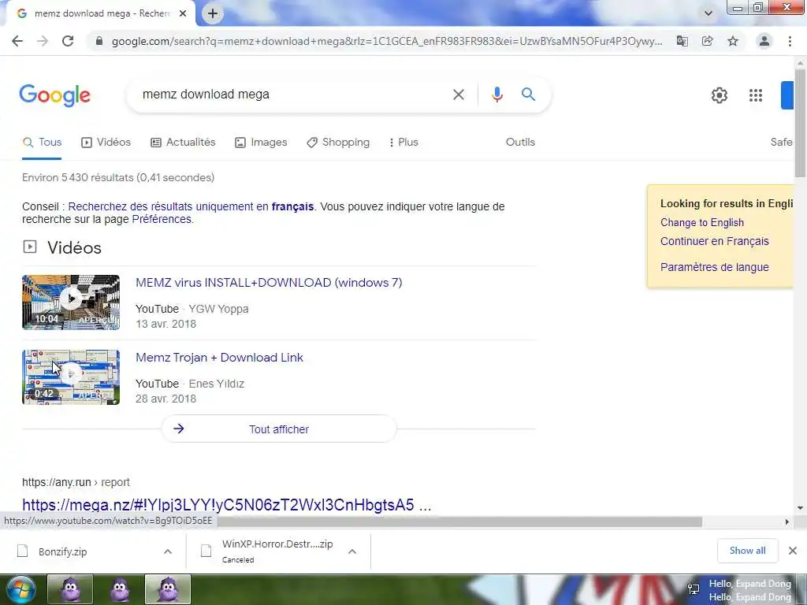Reload the page
The image size is (807, 605).
click(68, 41)
